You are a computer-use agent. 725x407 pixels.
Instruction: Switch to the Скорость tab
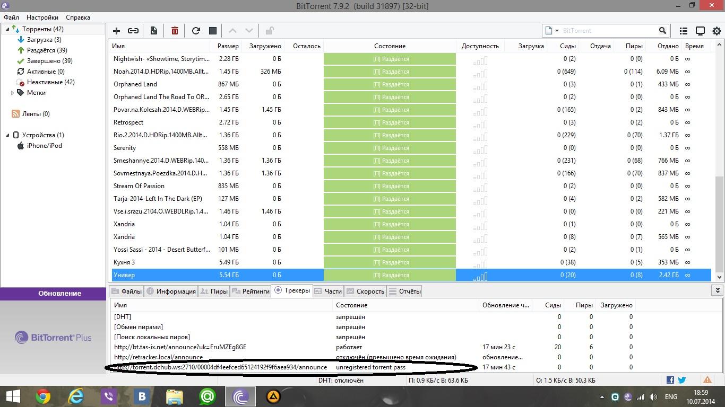coord(365,291)
